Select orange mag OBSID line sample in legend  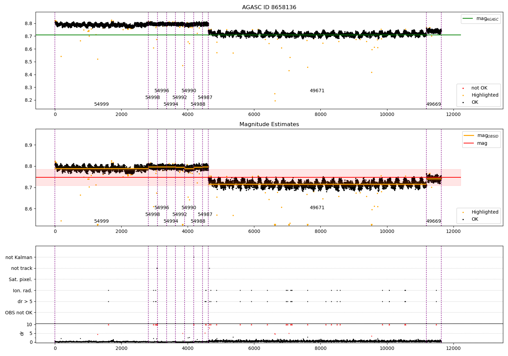click(x=469, y=136)
